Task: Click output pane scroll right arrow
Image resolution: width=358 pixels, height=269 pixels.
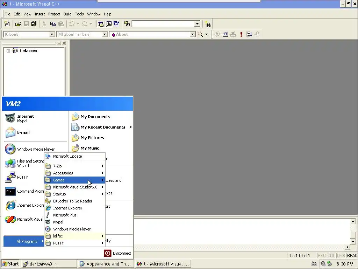Action: click(x=348, y=247)
